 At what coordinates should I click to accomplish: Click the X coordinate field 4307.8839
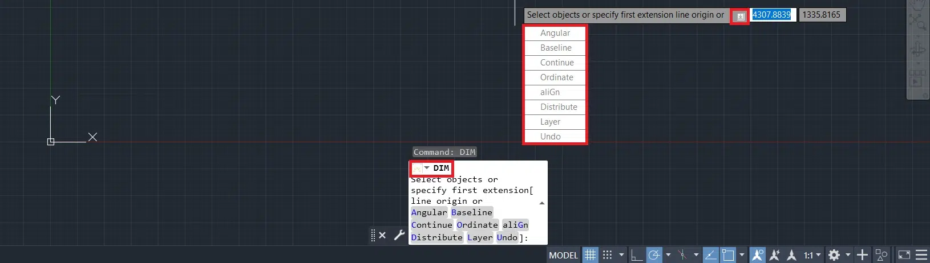(771, 15)
